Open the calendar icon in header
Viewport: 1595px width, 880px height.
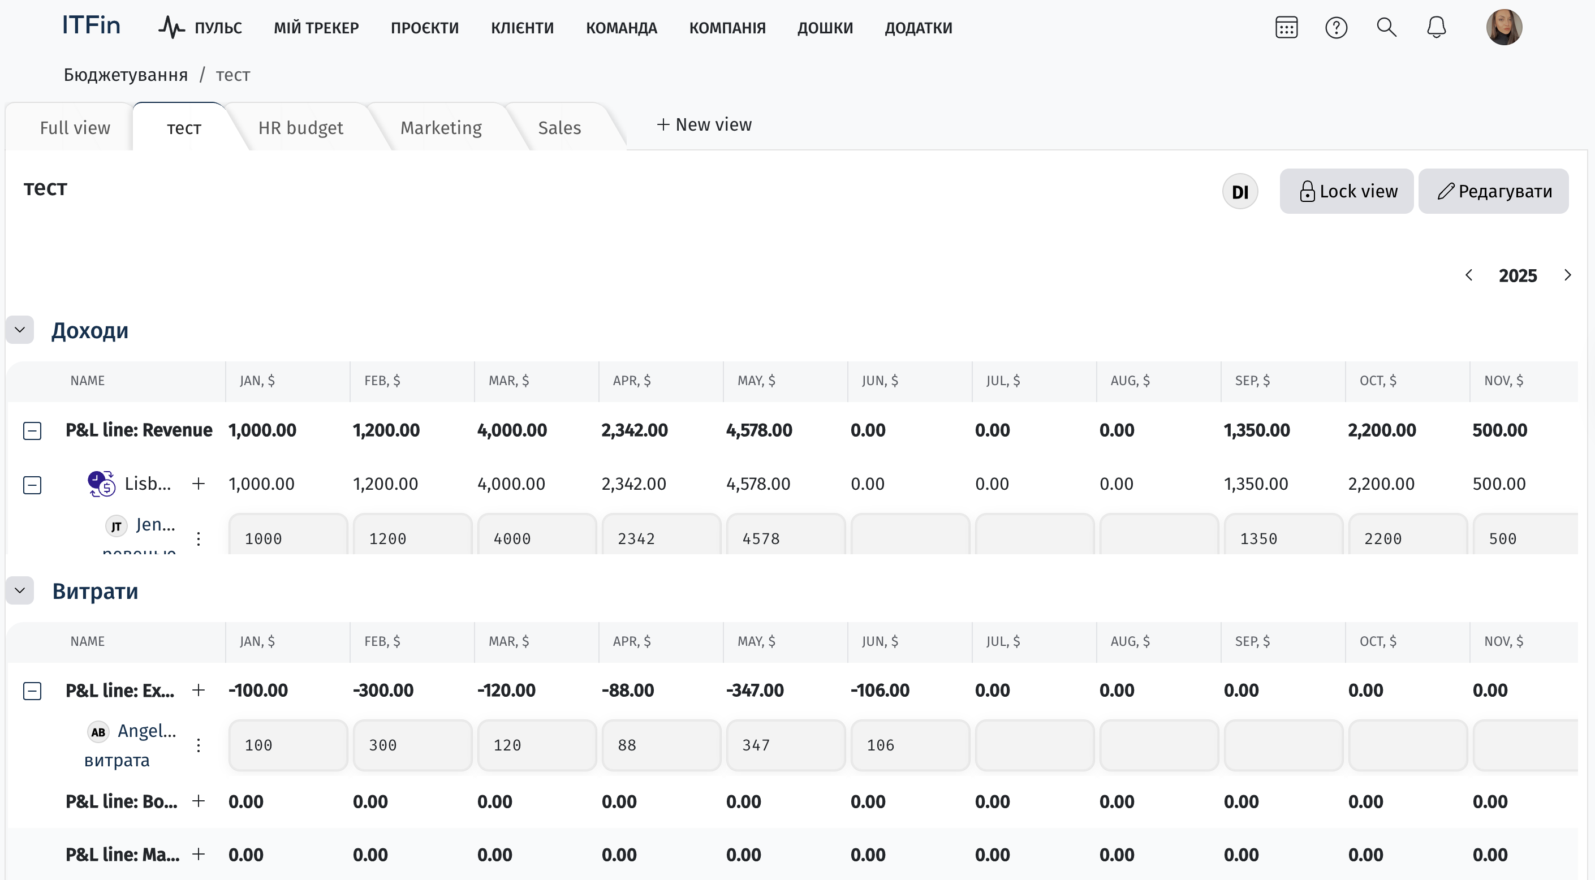(1286, 27)
